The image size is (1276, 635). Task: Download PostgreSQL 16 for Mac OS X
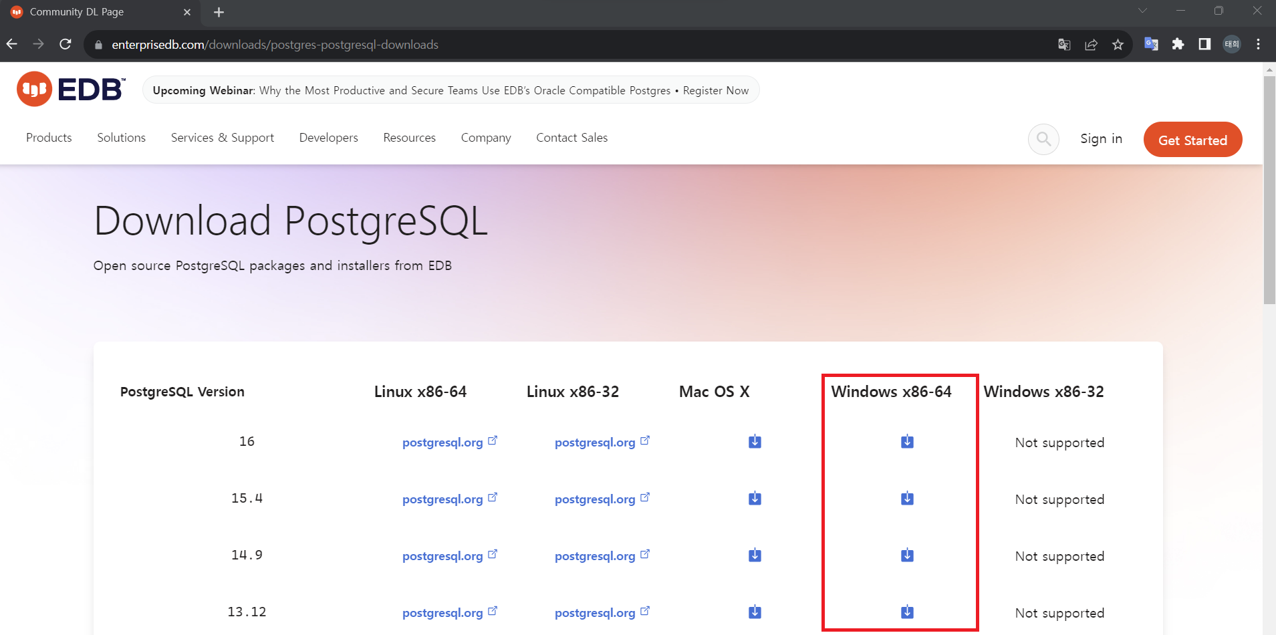click(755, 442)
